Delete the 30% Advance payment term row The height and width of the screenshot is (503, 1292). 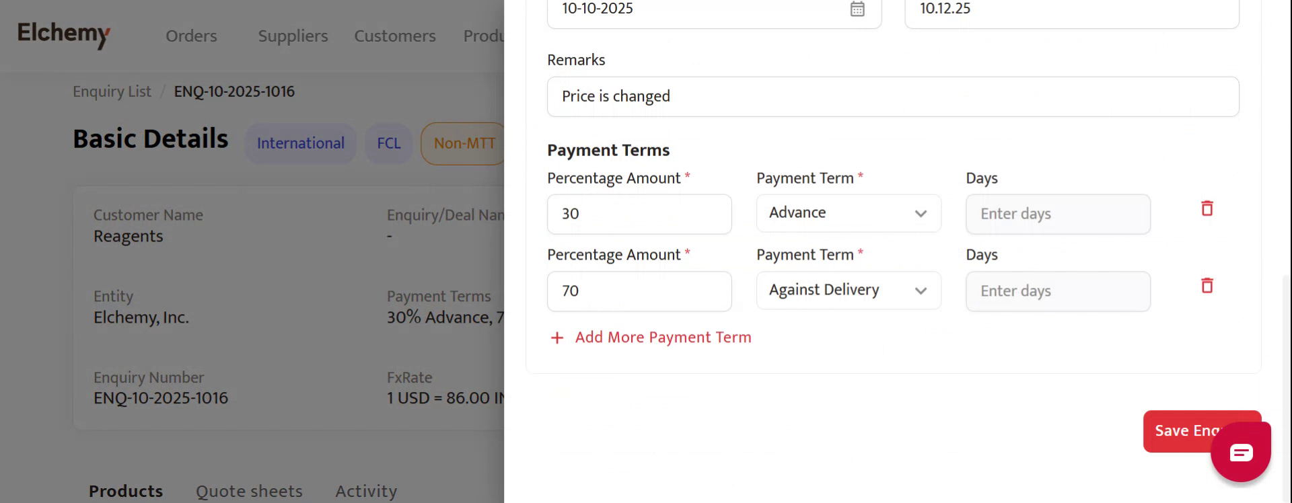pos(1207,208)
